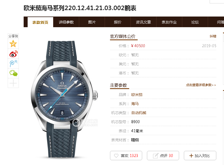Screen dimensions: 224x165
Task: Share to QQ Zone star icon
Action: tap(13, 44)
